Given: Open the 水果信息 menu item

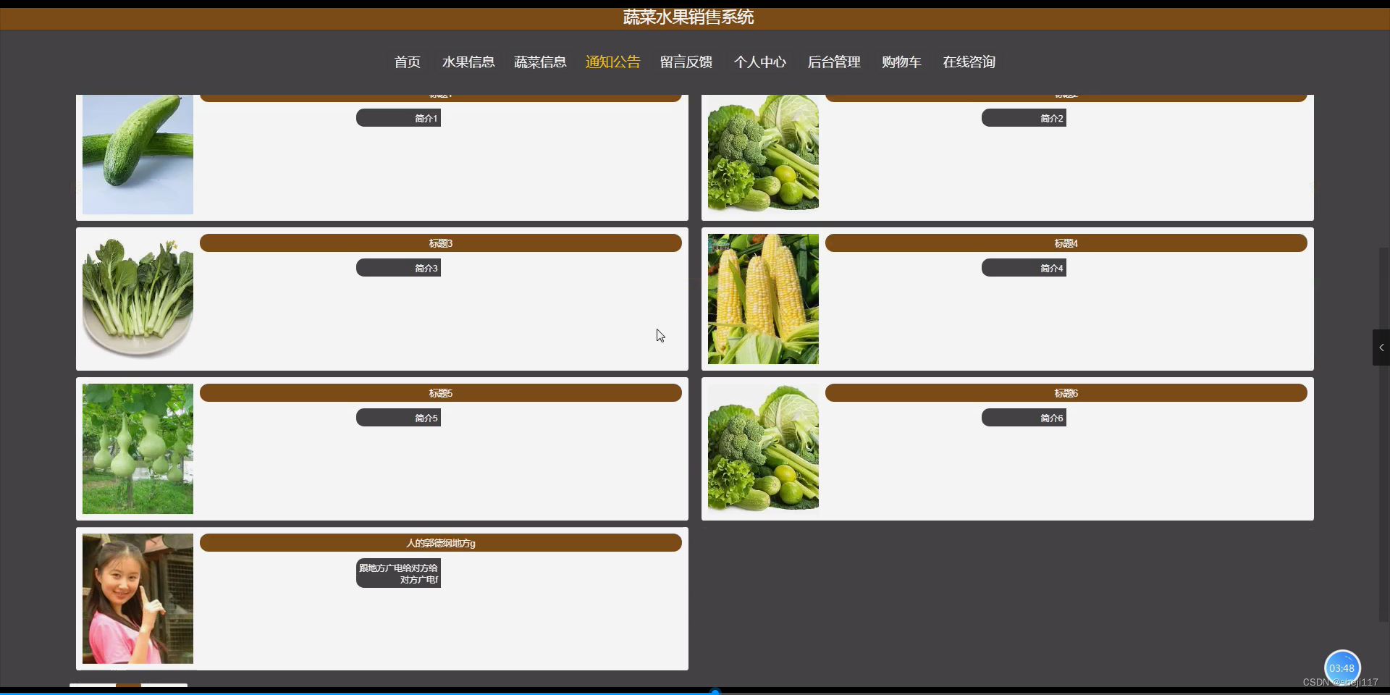Looking at the screenshot, I should [x=468, y=62].
